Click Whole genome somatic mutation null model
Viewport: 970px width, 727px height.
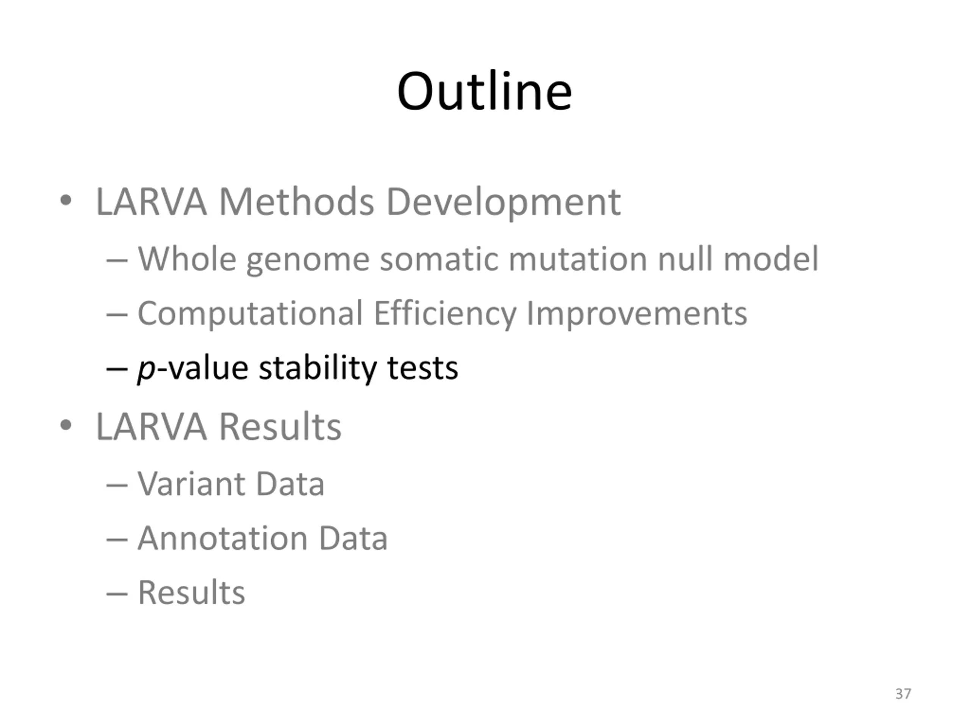tap(478, 259)
